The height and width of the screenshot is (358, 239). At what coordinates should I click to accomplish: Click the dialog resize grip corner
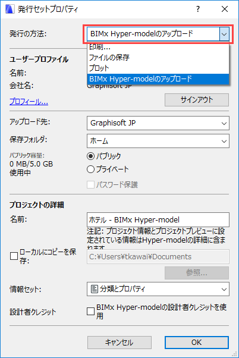tap(234, 354)
